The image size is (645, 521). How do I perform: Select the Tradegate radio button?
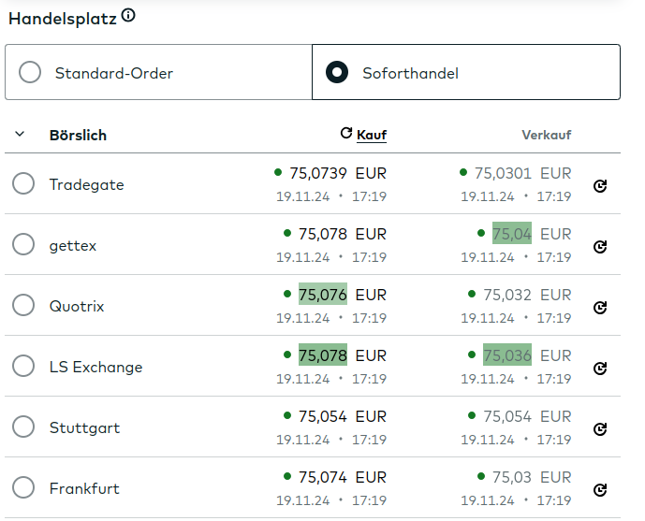pyautogui.click(x=23, y=184)
